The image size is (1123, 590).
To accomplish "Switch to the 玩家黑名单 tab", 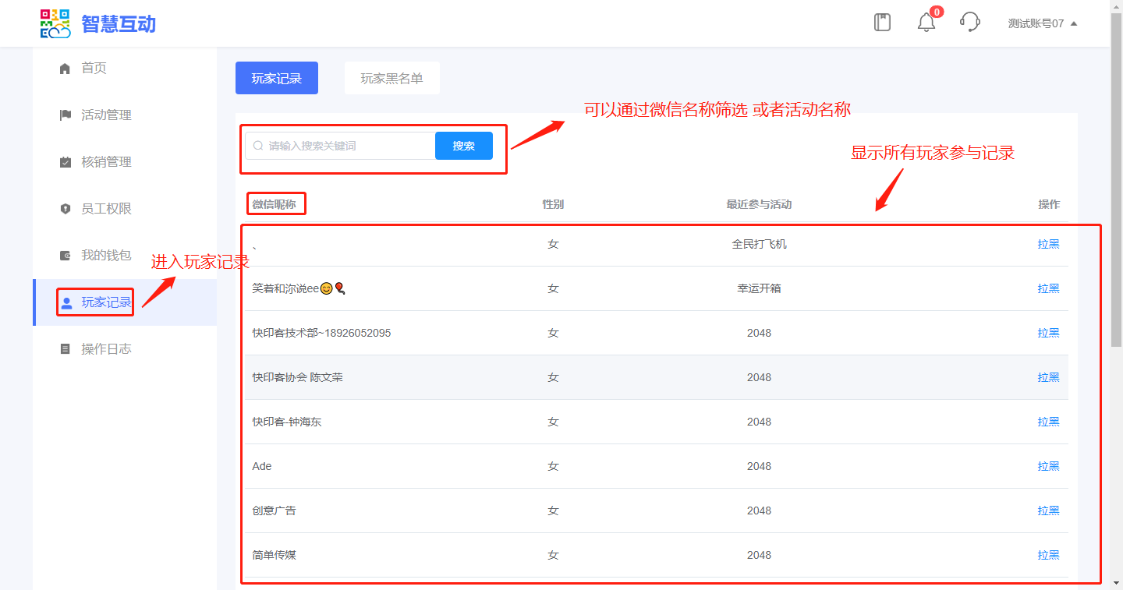I will pyautogui.click(x=391, y=78).
